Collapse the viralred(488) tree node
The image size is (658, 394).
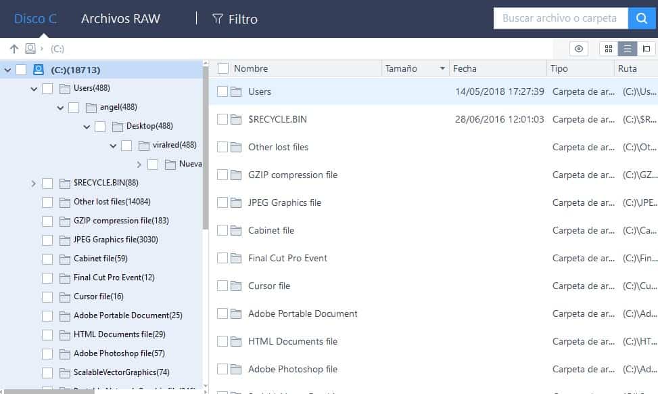point(114,146)
